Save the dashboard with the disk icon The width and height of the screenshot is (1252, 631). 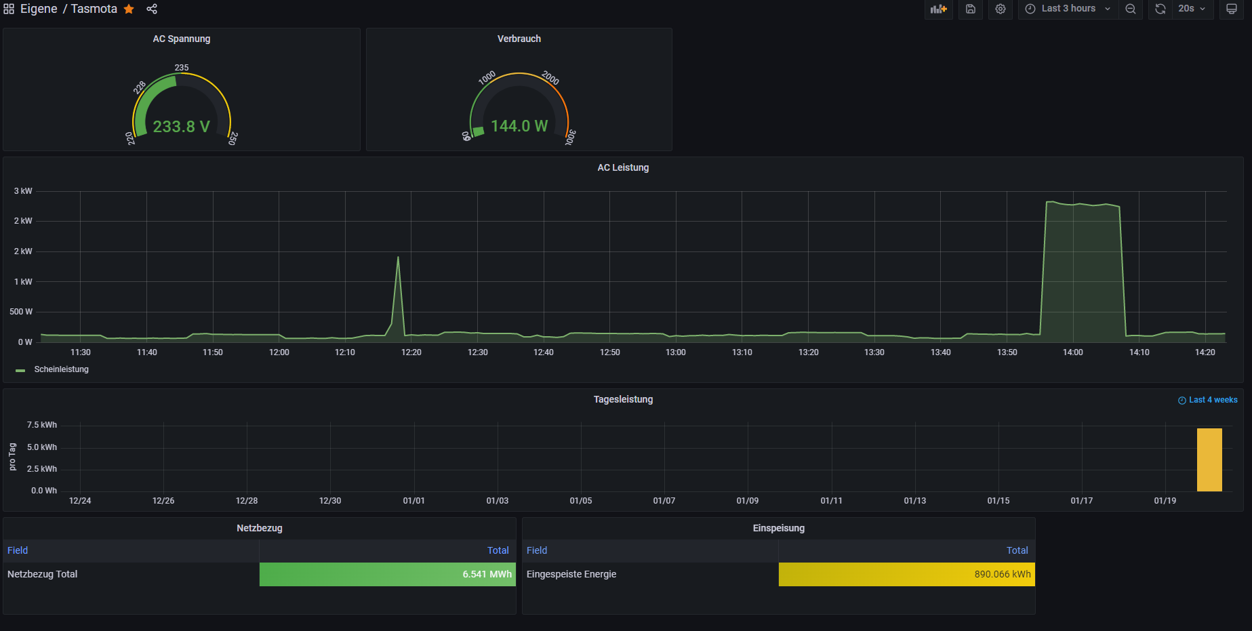pyautogui.click(x=971, y=9)
